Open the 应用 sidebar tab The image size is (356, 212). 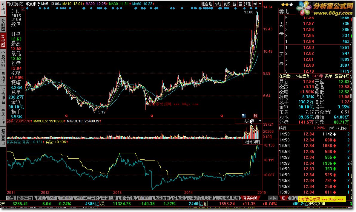pyautogui.click(x=3, y=9)
